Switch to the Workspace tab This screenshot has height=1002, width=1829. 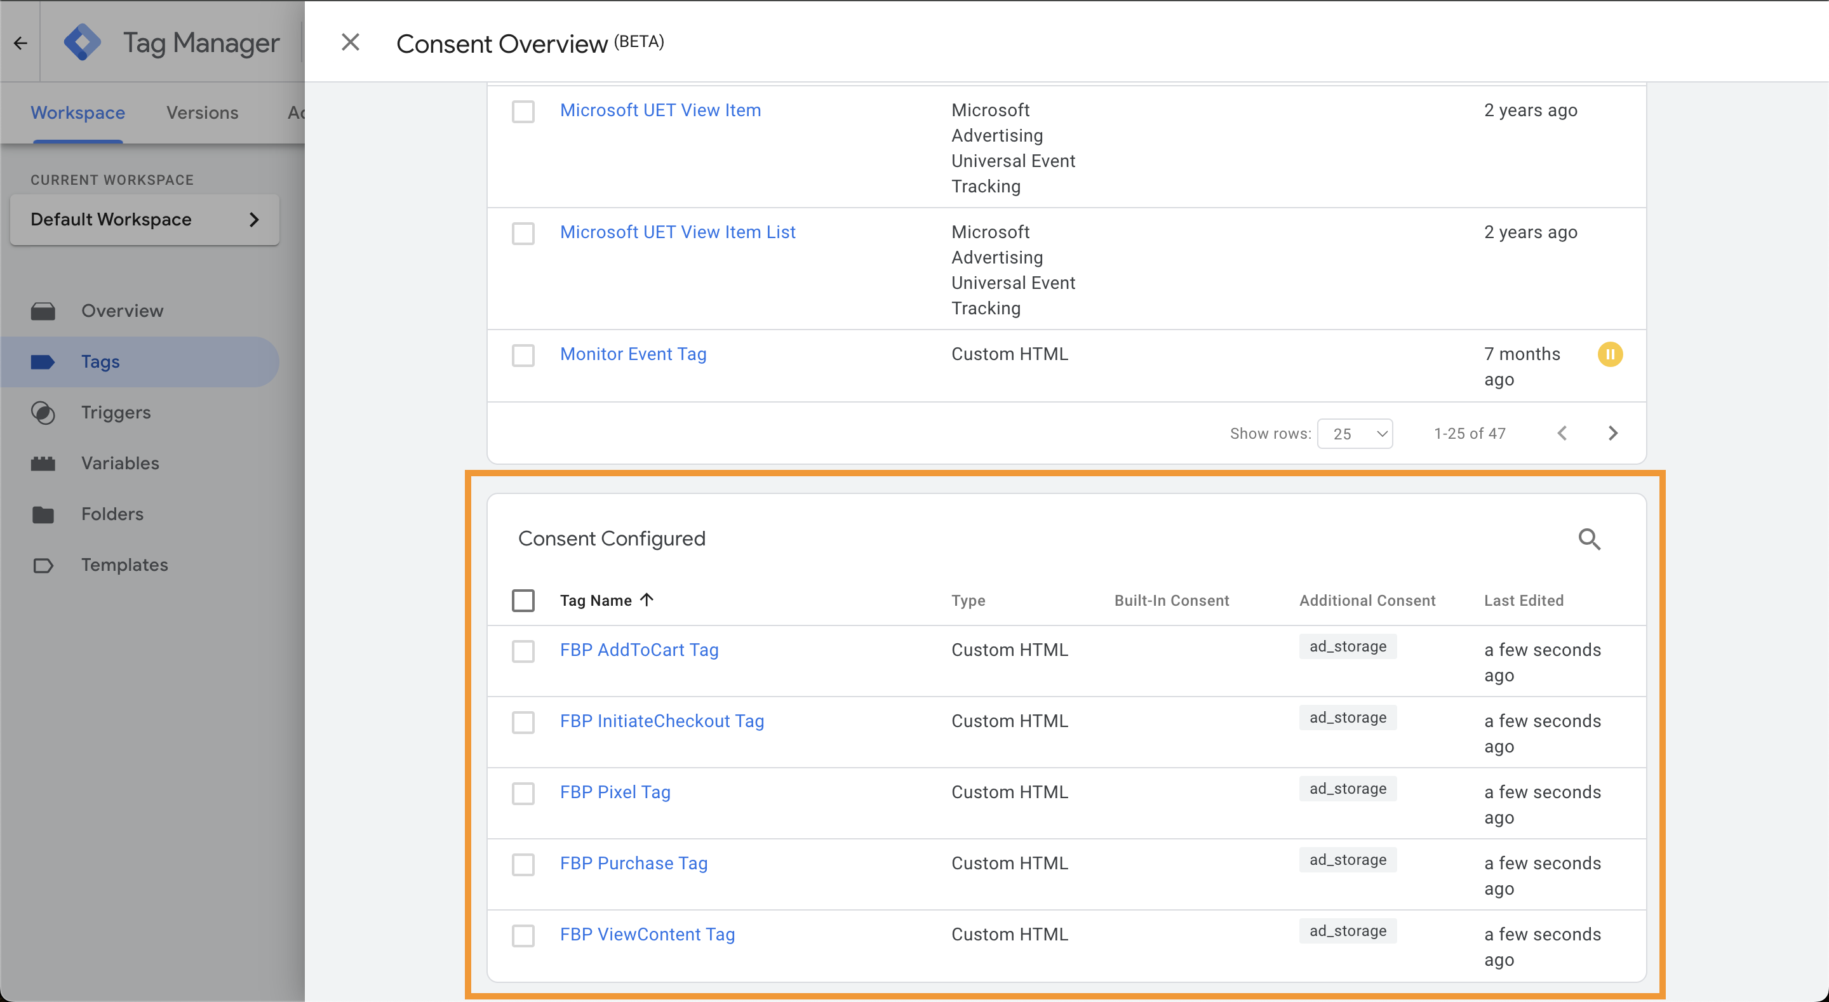click(x=77, y=112)
